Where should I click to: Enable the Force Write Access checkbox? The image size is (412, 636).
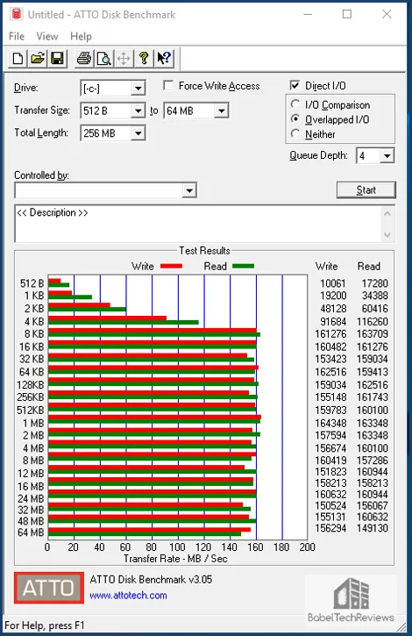click(168, 86)
